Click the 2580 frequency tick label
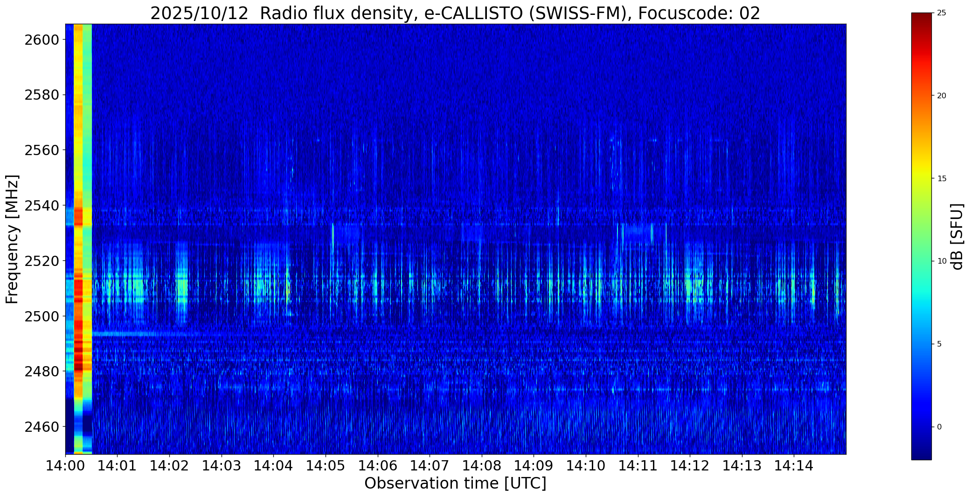The height and width of the screenshot is (497, 971). [x=42, y=95]
